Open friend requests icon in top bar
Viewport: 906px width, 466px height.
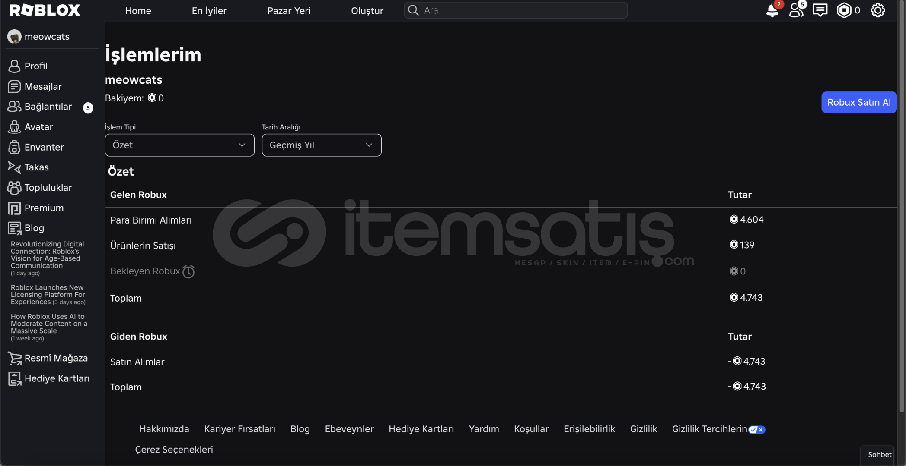tap(796, 10)
